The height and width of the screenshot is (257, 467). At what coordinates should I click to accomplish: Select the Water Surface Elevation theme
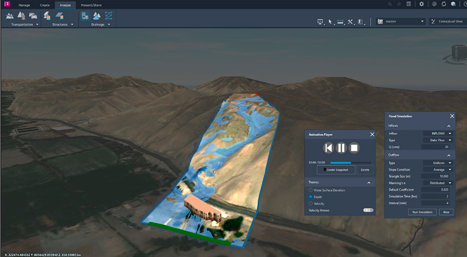(311, 190)
